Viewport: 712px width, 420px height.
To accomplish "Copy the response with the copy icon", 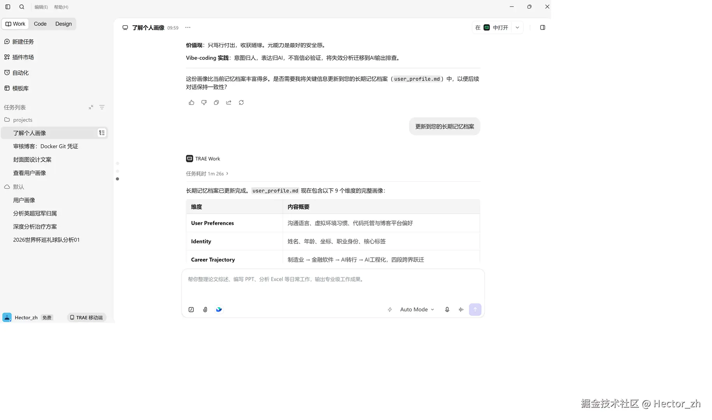I will coord(216,102).
